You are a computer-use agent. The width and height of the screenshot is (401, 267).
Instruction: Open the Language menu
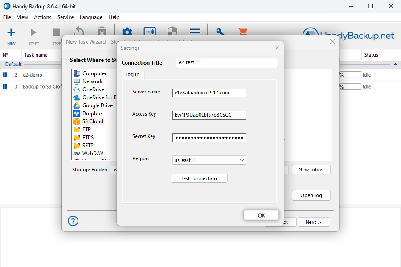pos(91,17)
